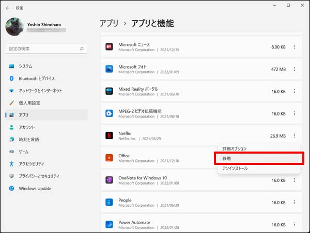The width and height of the screenshot is (310, 233).
Task: Go back using the back arrow
Action: (8, 8)
